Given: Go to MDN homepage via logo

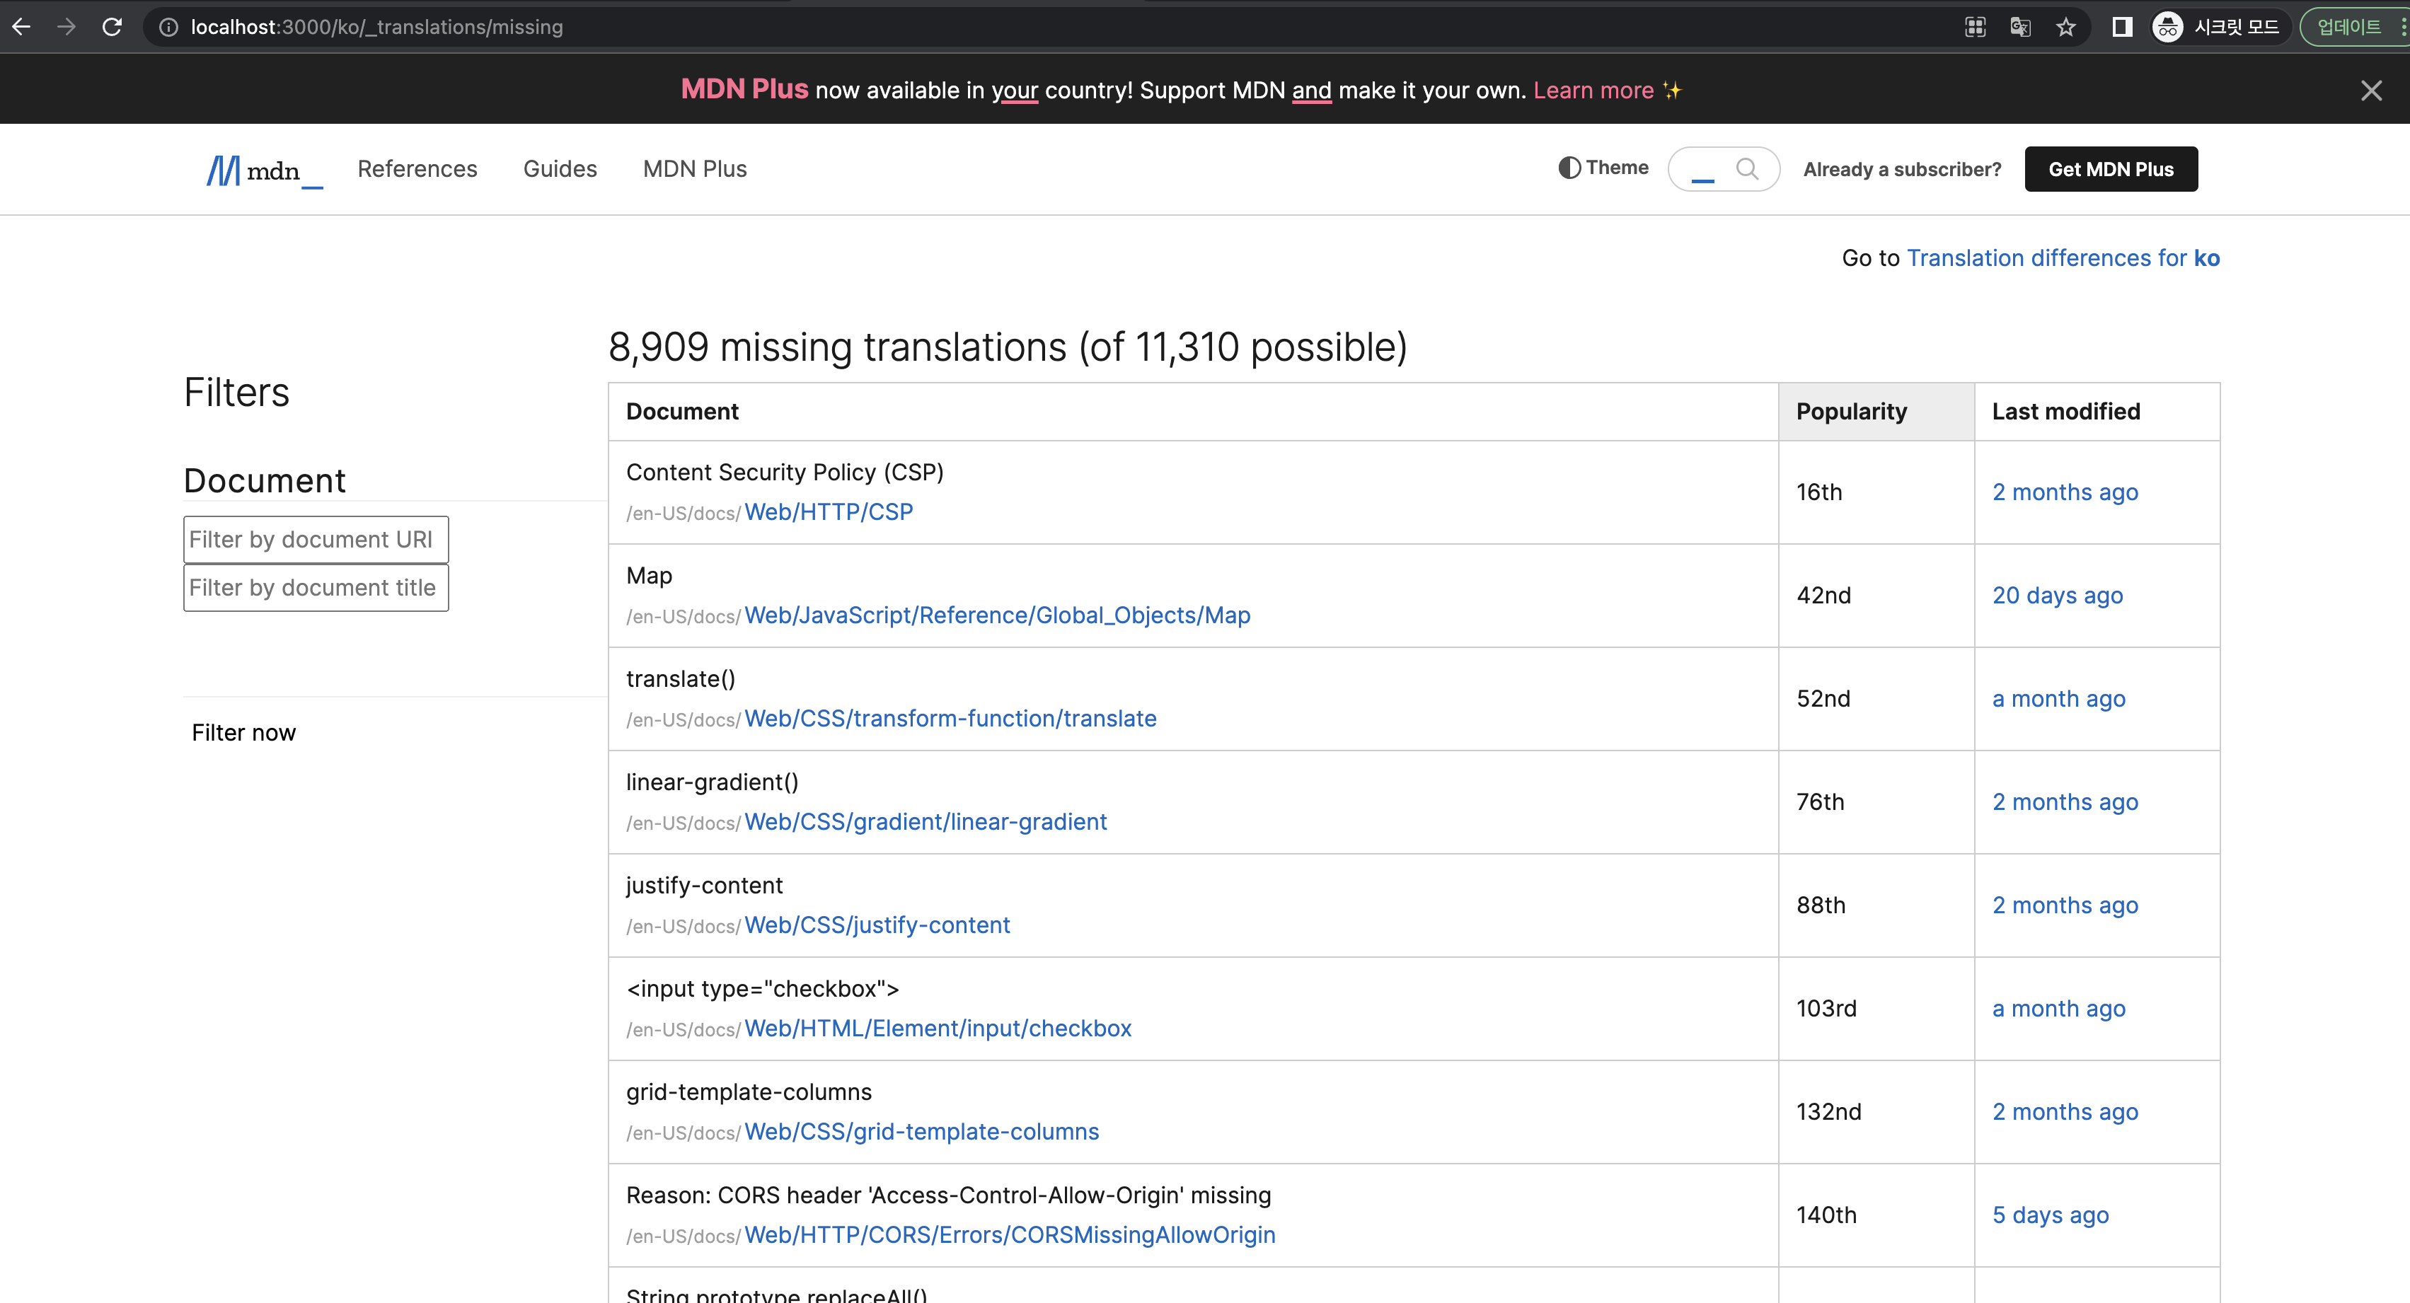Looking at the screenshot, I should pyautogui.click(x=264, y=170).
